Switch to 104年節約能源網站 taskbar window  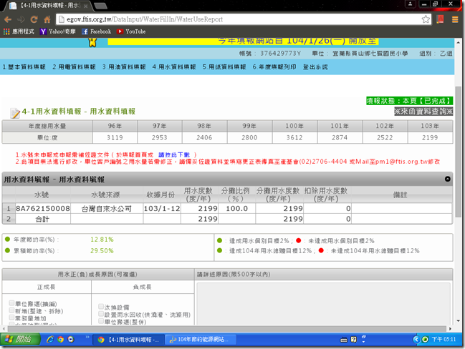pyautogui.click(x=201, y=340)
